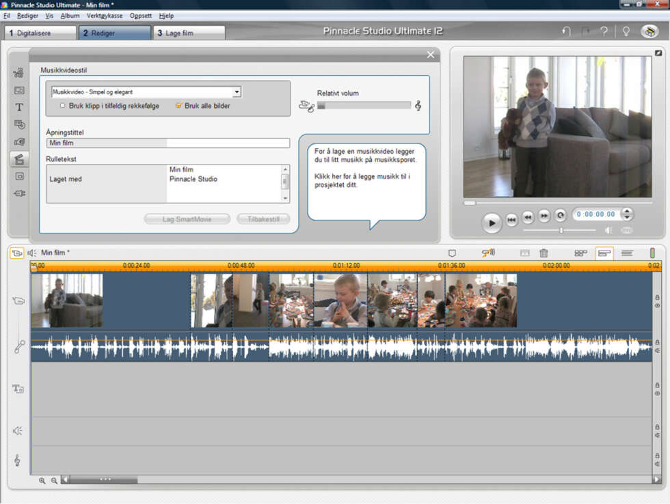Switch to text list view
The width and height of the screenshot is (670, 504).
[627, 253]
